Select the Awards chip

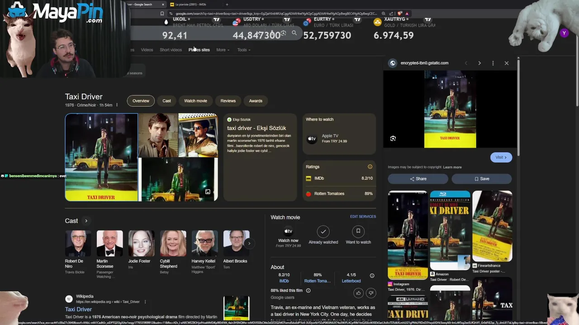coord(256,101)
